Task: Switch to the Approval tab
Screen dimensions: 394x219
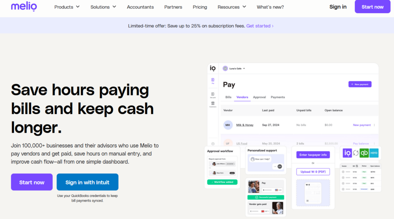Action: [x=259, y=97]
